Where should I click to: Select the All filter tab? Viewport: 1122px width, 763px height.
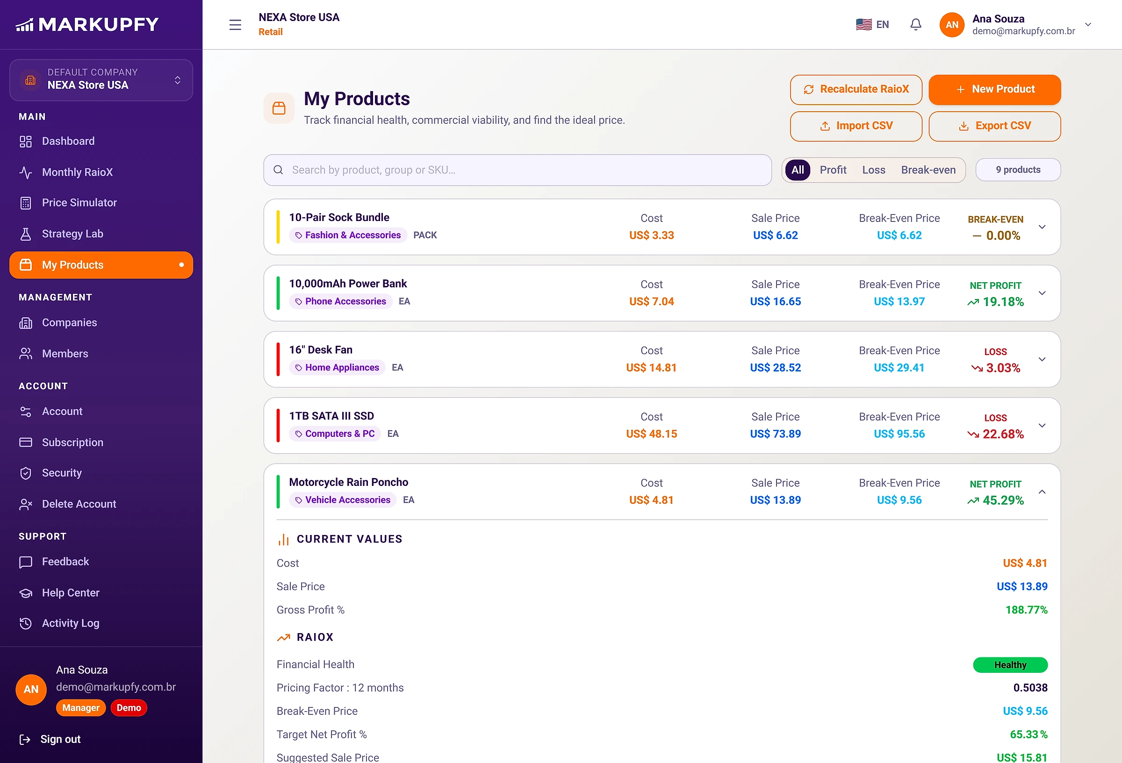[798, 171]
